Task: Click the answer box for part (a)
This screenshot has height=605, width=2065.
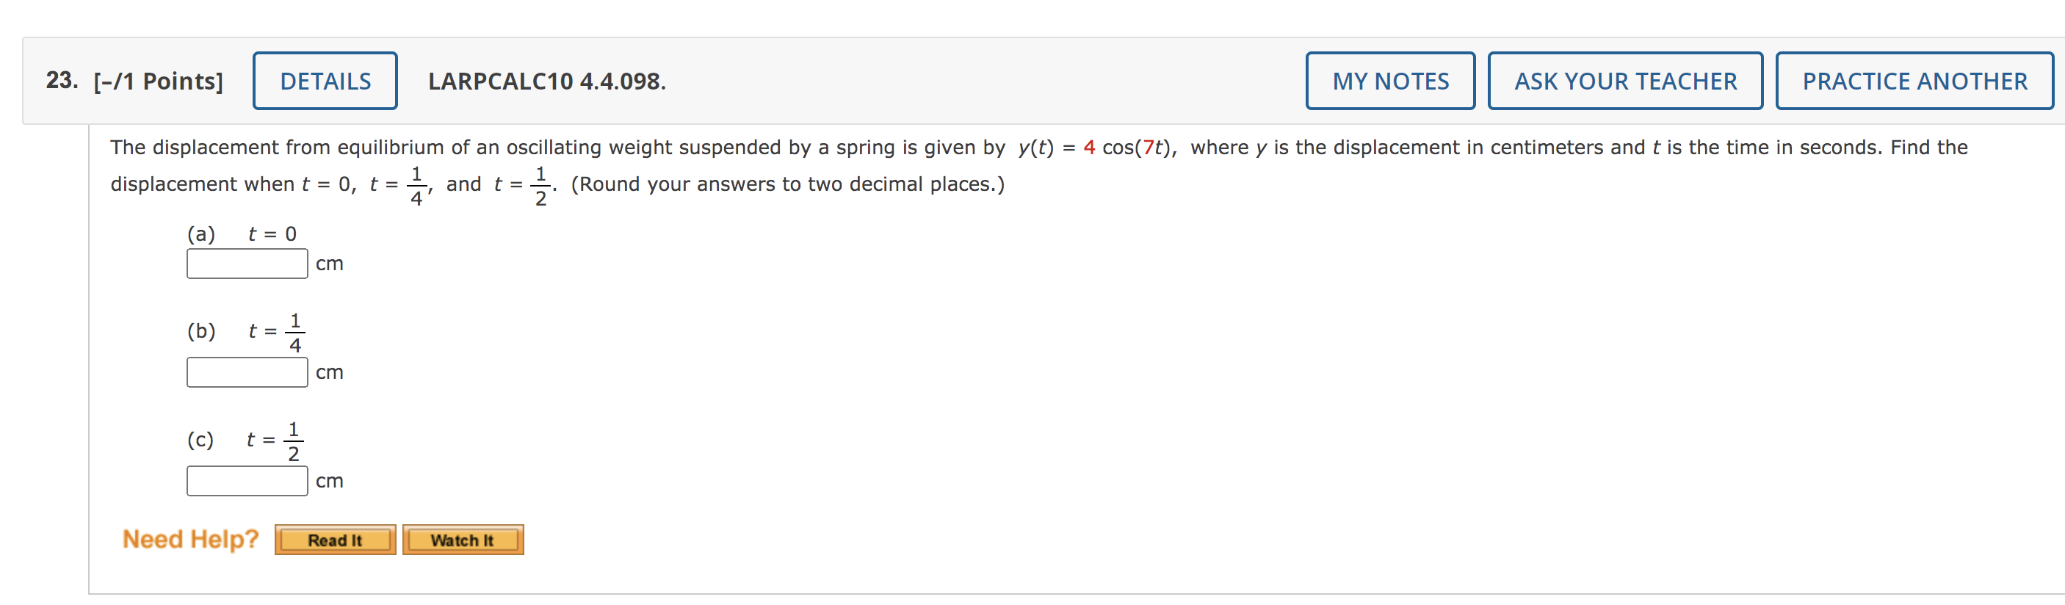Action: (x=246, y=262)
